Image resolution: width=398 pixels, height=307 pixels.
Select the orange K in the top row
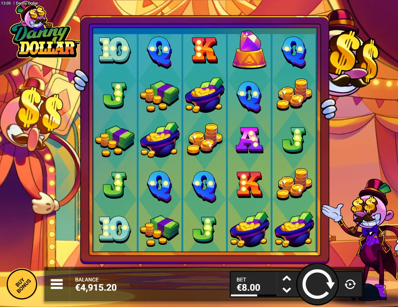pyautogui.click(x=204, y=50)
